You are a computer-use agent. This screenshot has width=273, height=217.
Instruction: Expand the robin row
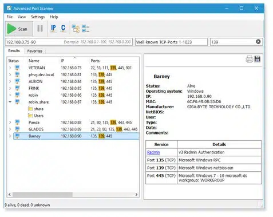[10, 95]
